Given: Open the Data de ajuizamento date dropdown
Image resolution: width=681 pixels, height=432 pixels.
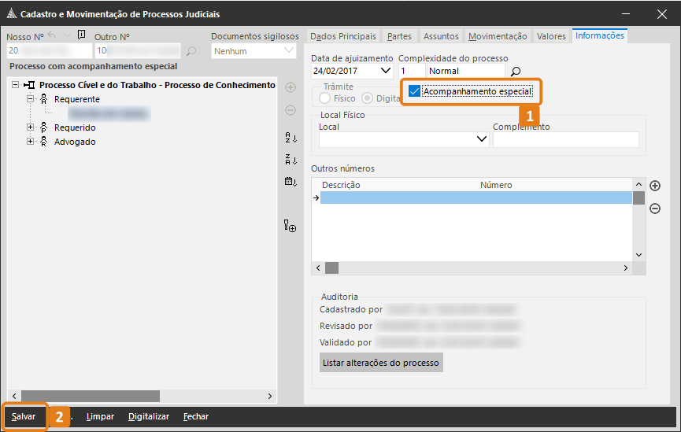Looking at the screenshot, I should (386, 71).
